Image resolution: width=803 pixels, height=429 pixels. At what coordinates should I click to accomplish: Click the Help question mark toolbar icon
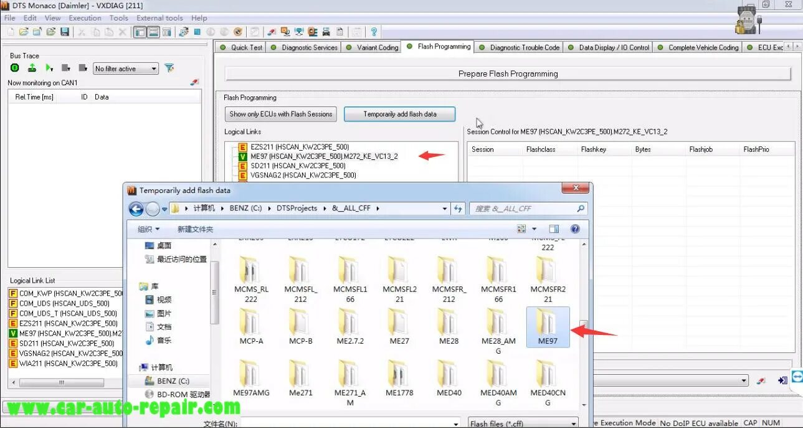tap(374, 32)
